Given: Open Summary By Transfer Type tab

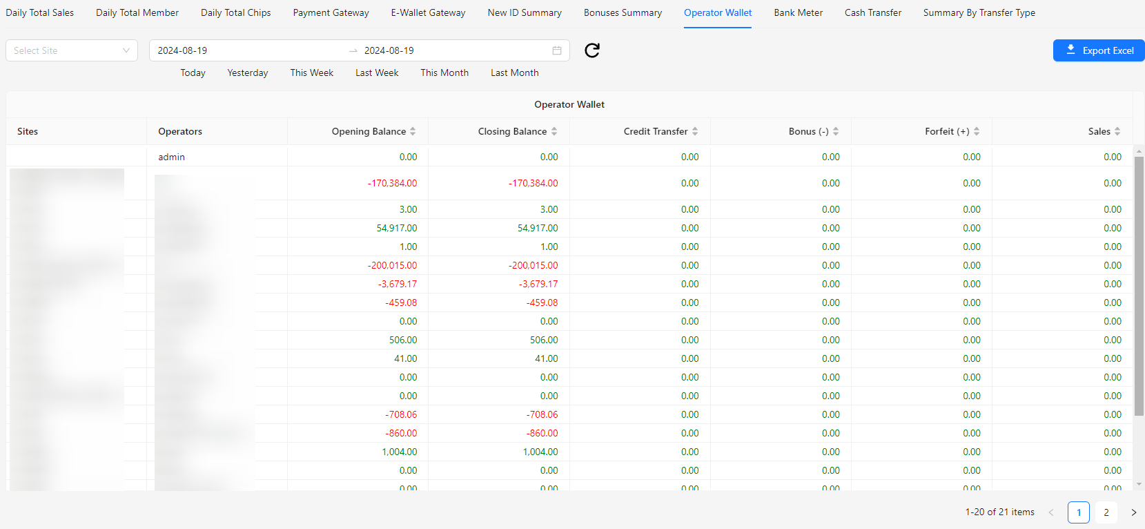Looking at the screenshot, I should (979, 12).
